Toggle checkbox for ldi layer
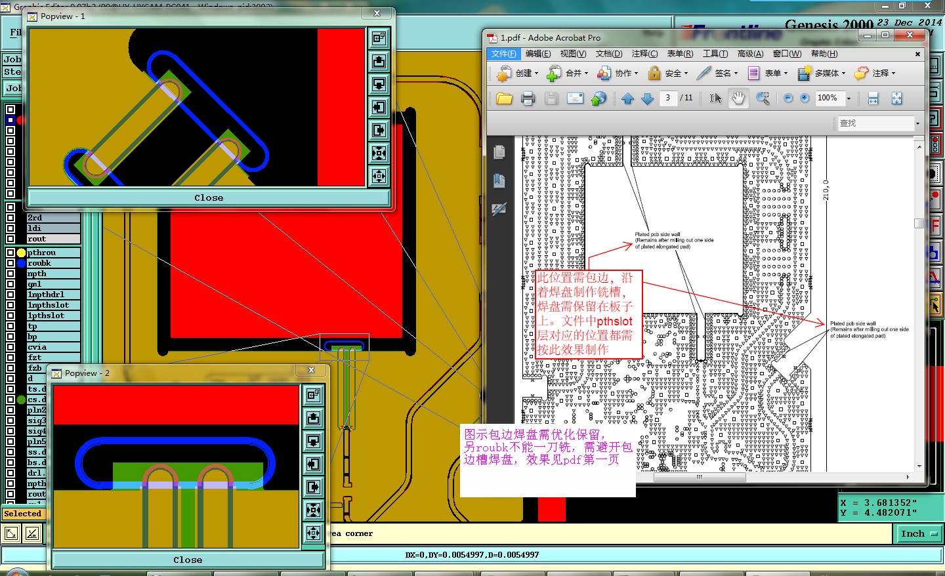The height and width of the screenshot is (576, 945). (x=10, y=228)
